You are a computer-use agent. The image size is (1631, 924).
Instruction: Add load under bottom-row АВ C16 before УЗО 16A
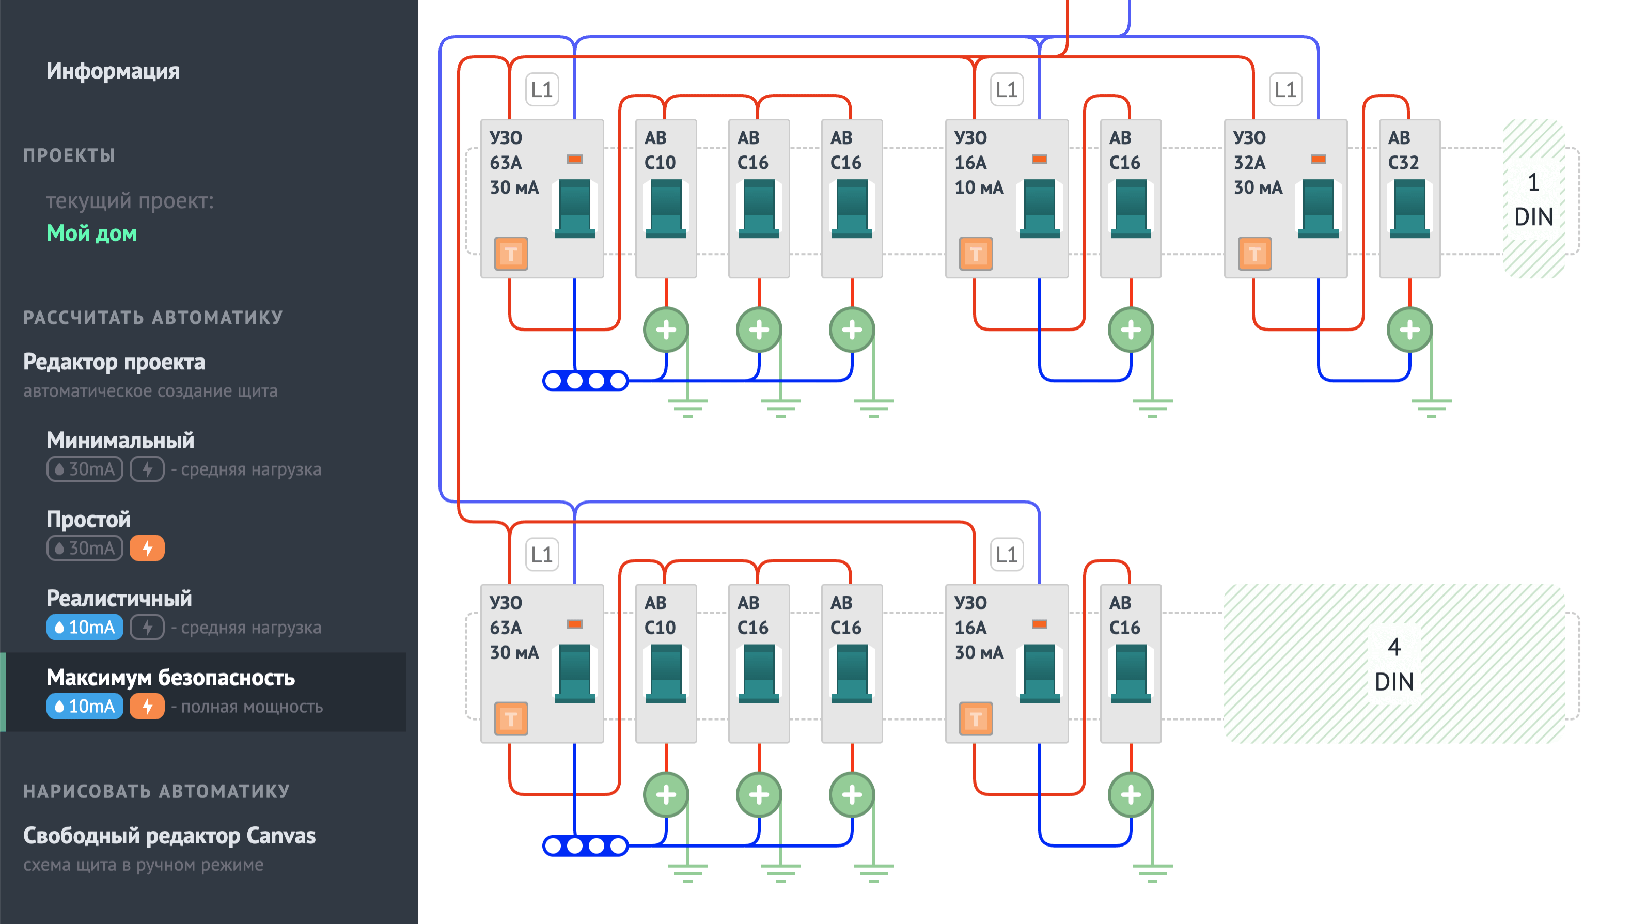pyautogui.click(x=852, y=794)
